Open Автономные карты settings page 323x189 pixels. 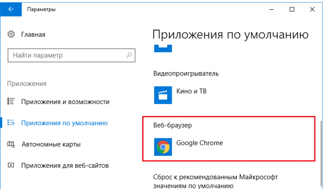coord(51,144)
